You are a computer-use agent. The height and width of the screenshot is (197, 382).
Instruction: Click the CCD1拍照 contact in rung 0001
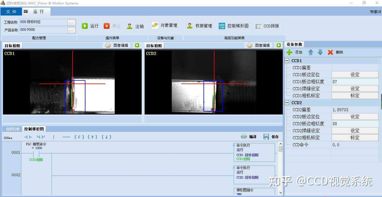36,154
